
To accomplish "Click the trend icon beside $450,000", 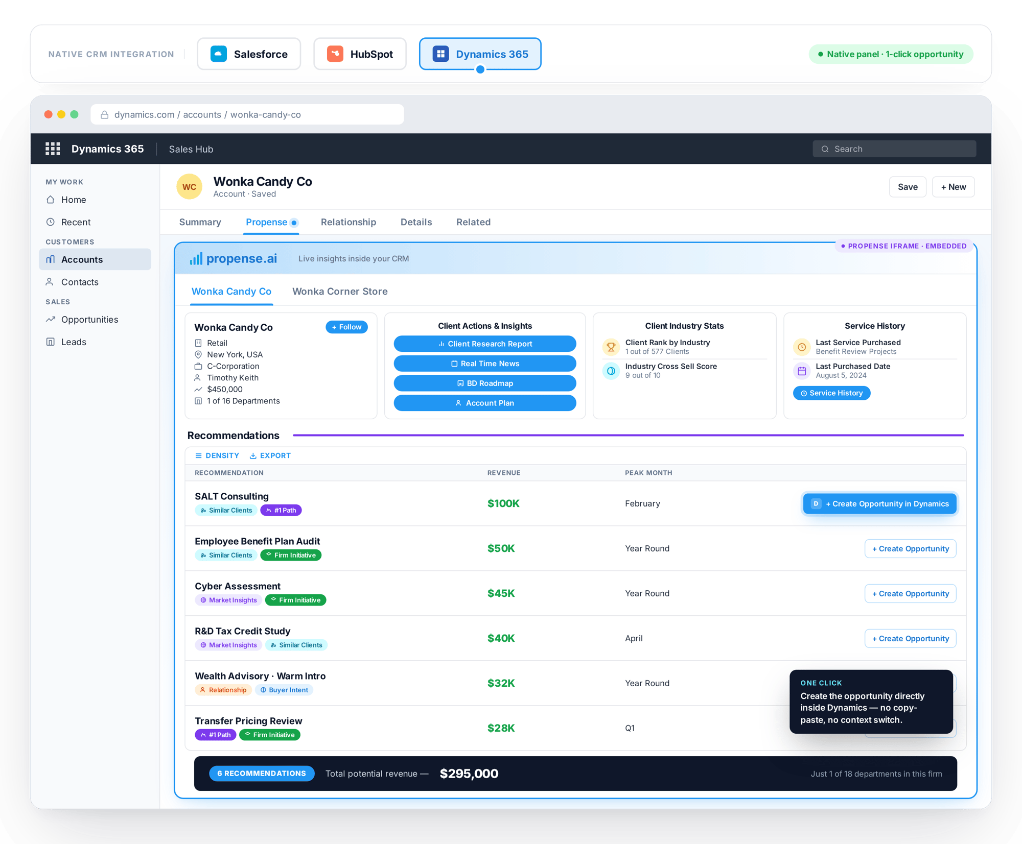I will 198,389.
